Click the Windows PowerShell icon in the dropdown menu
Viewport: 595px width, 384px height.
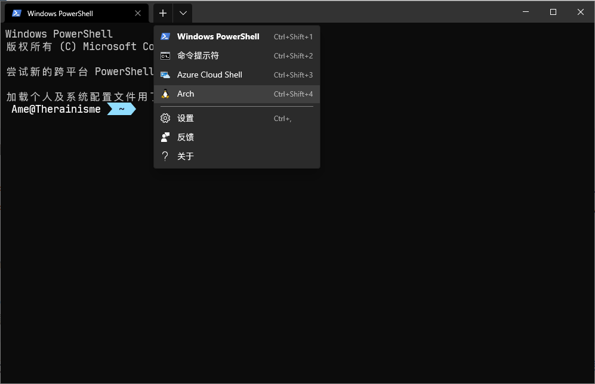(x=165, y=36)
